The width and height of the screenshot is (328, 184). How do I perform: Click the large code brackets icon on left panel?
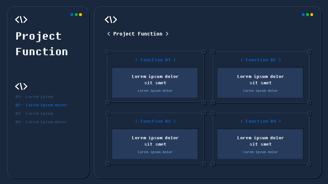click(x=21, y=20)
